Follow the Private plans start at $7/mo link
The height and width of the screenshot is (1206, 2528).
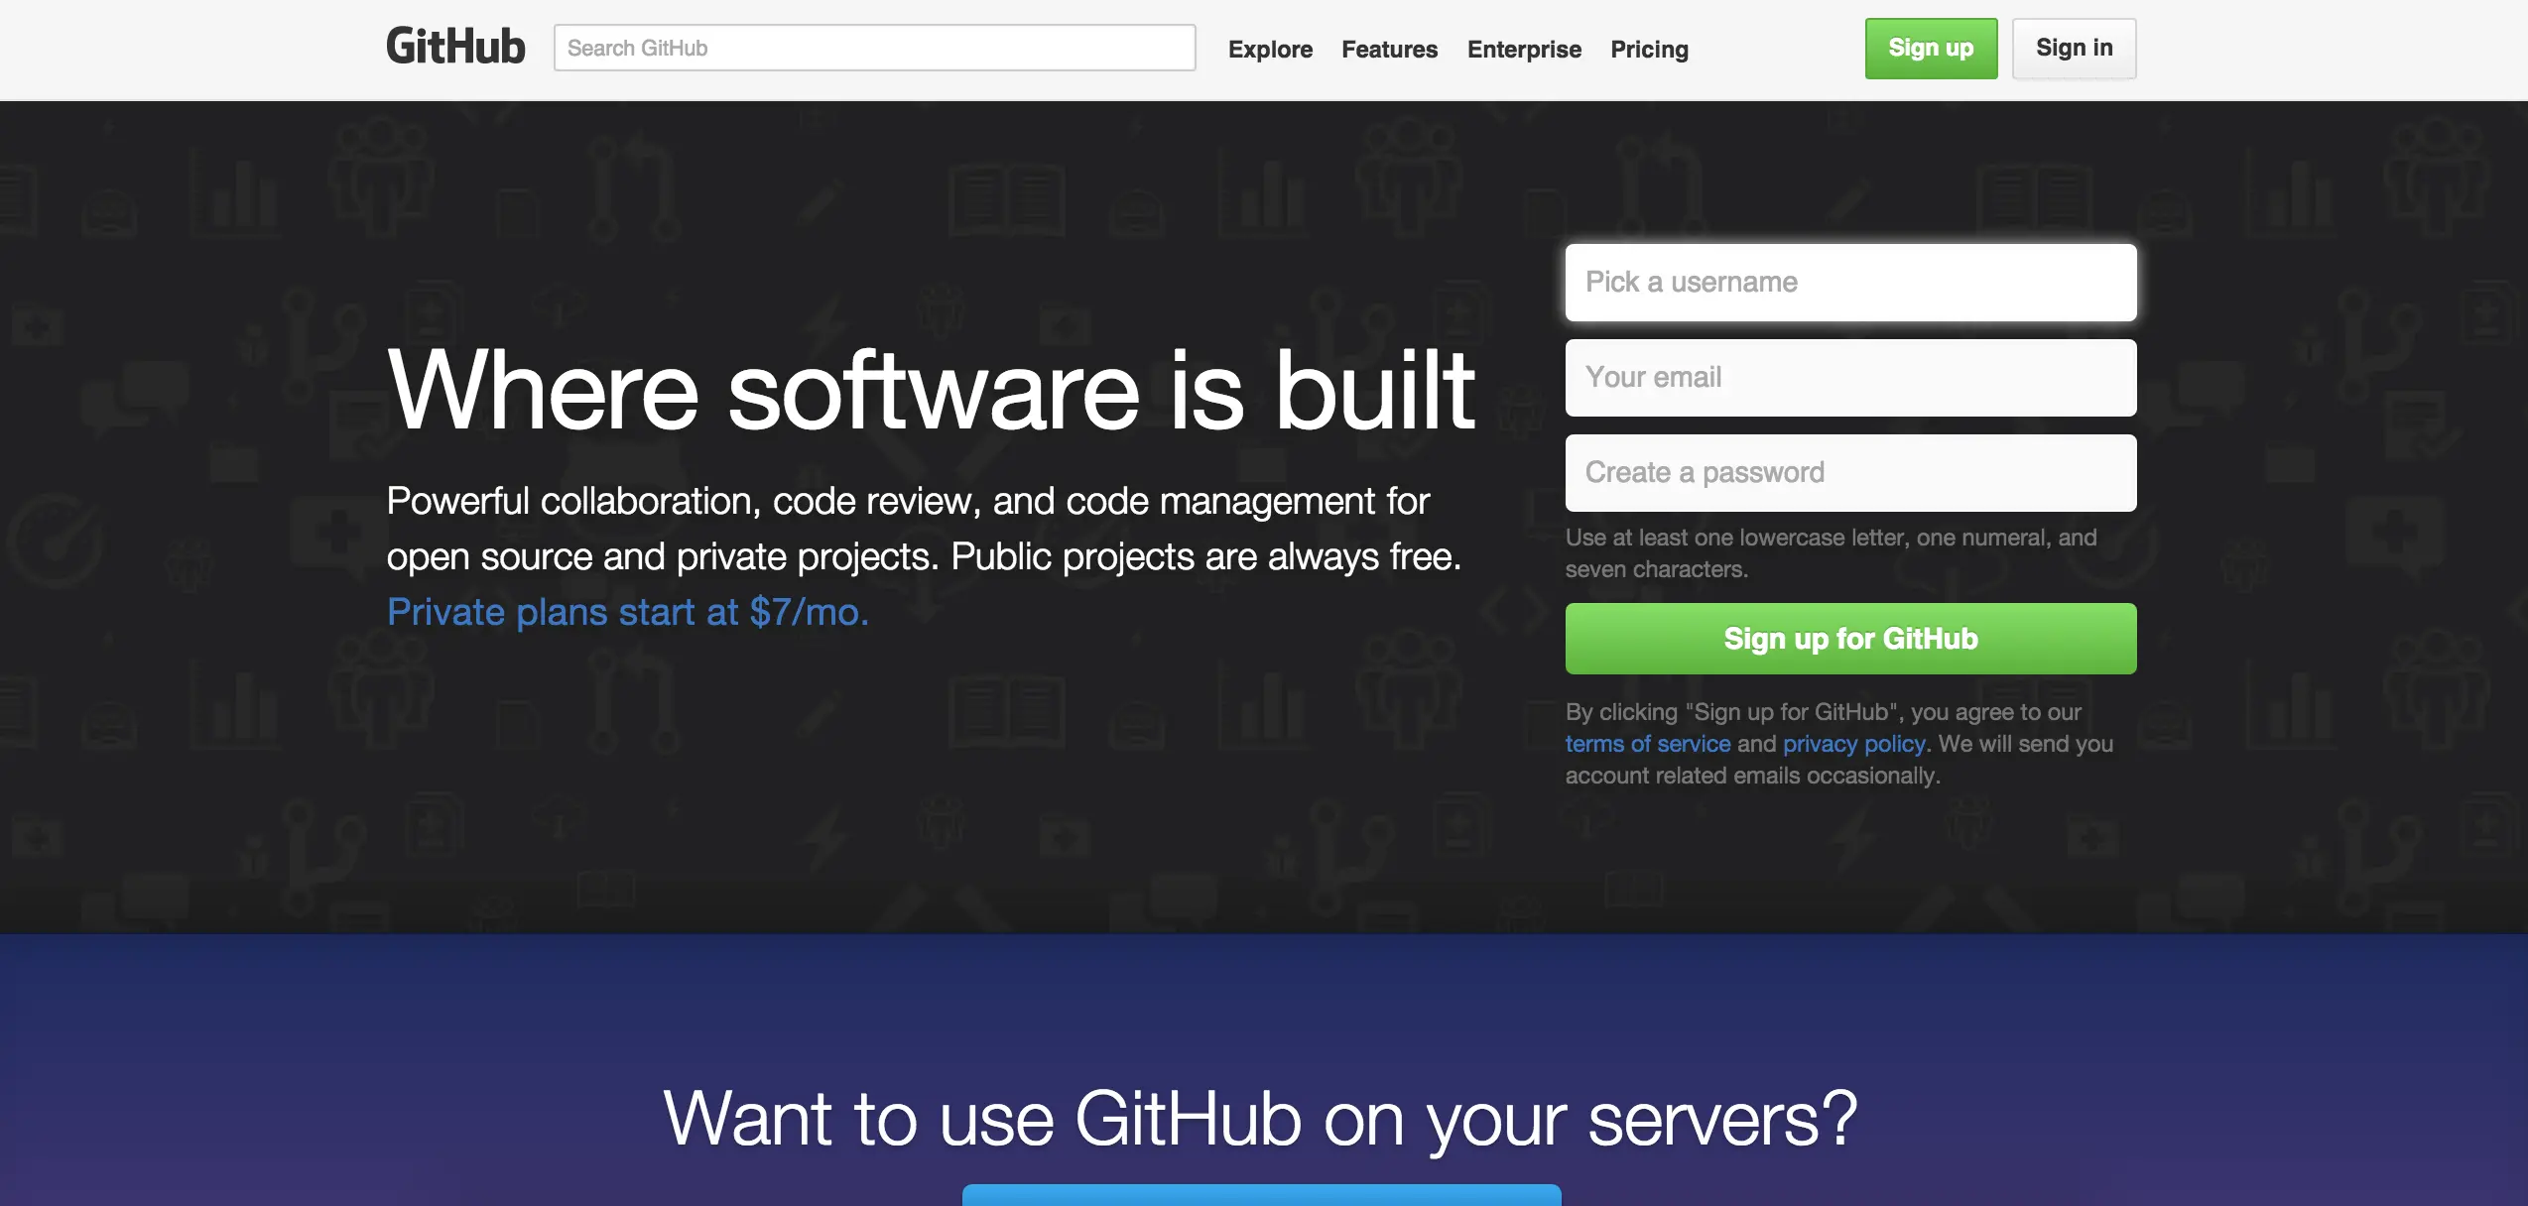627,612
